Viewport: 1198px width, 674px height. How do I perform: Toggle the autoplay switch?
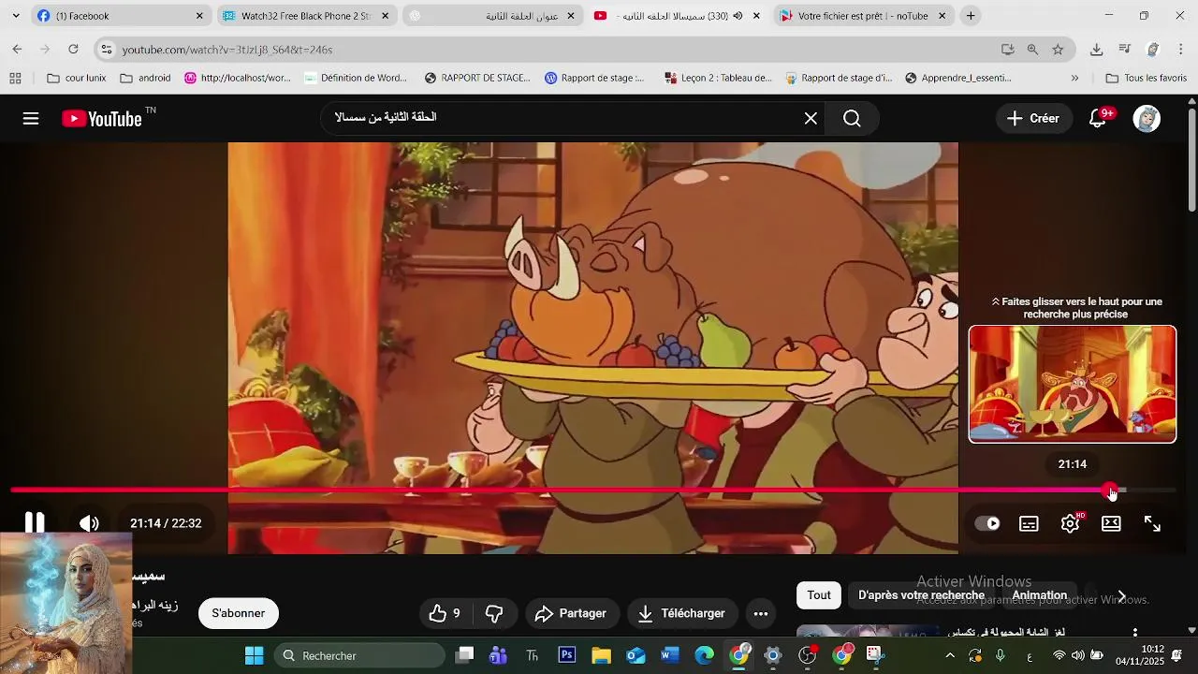point(987,523)
